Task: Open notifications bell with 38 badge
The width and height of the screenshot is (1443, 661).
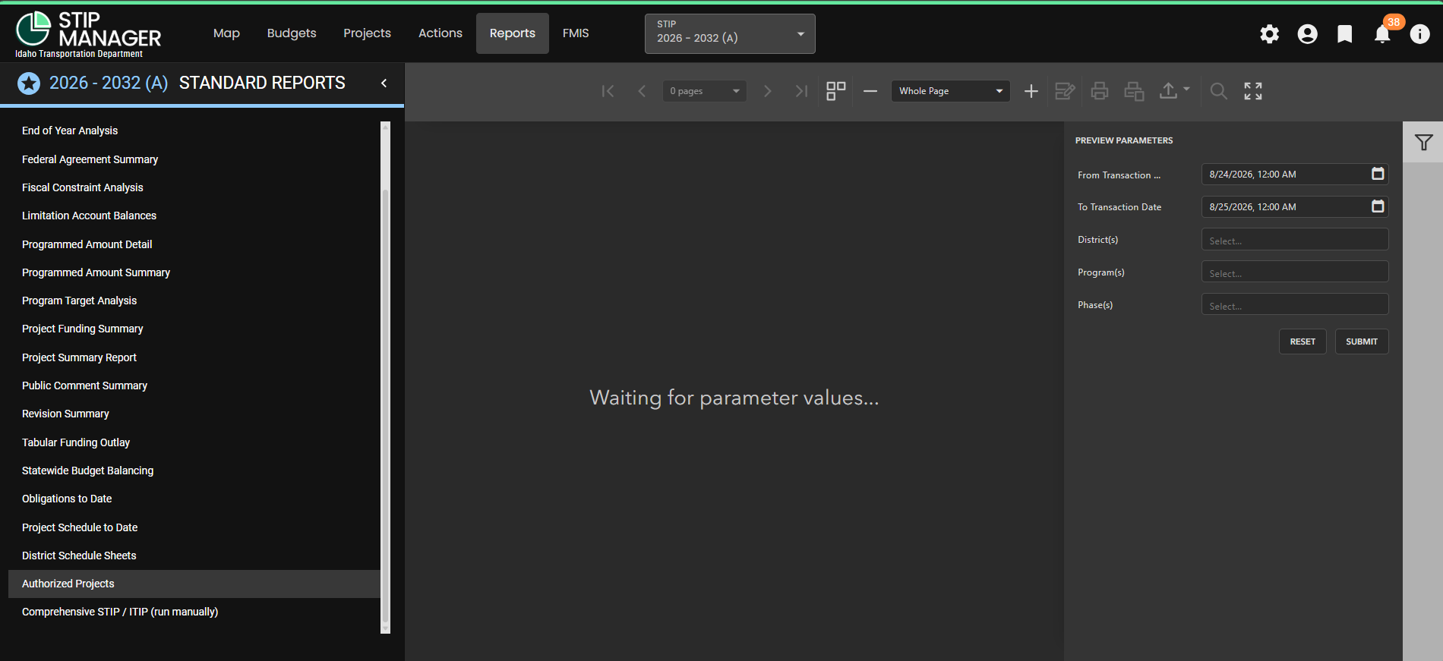Action: click(1383, 34)
